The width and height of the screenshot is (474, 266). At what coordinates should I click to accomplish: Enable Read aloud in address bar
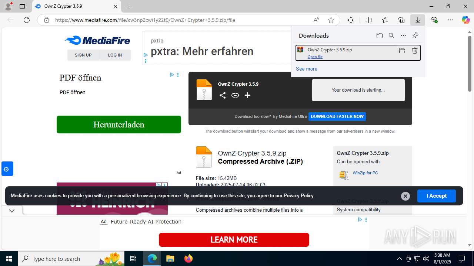click(x=316, y=20)
